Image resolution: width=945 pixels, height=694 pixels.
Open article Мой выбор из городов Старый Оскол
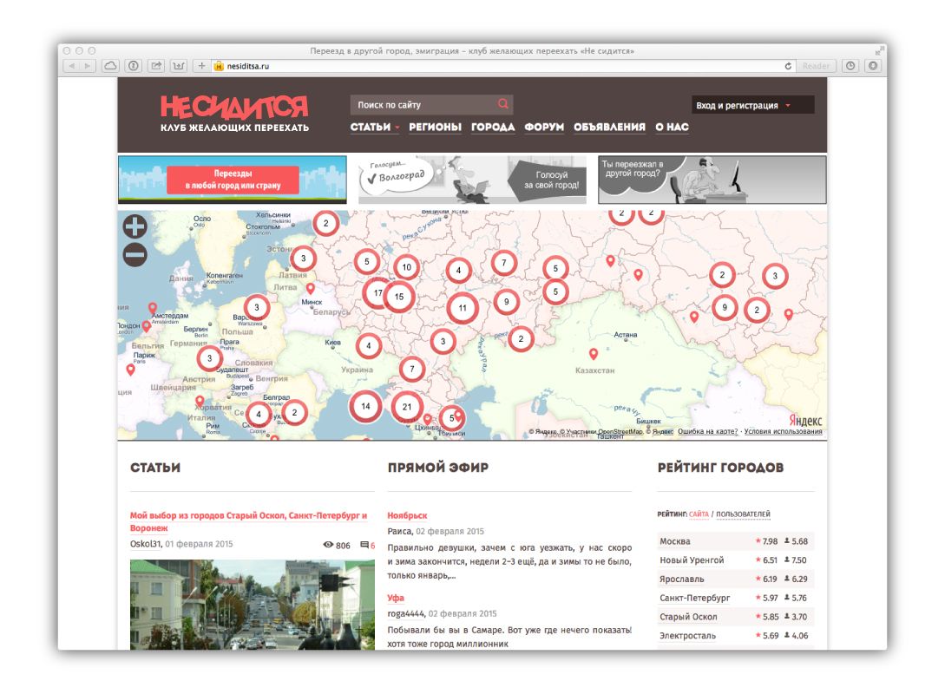(249, 521)
